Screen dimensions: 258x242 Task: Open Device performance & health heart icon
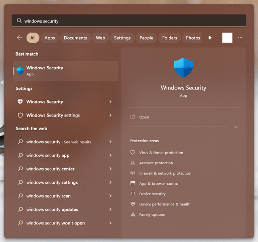click(x=133, y=204)
